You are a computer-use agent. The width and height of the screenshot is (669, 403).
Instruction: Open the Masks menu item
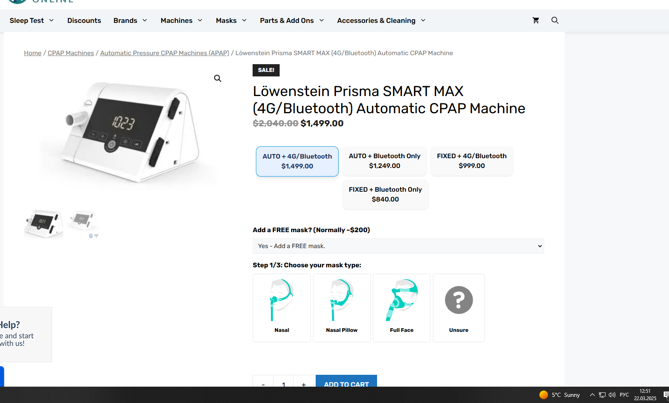click(x=226, y=20)
